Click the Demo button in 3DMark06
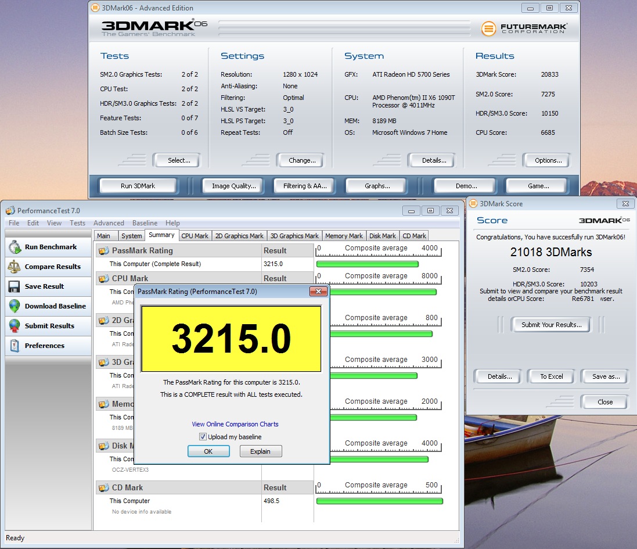637x549 pixels. [466, 186]
